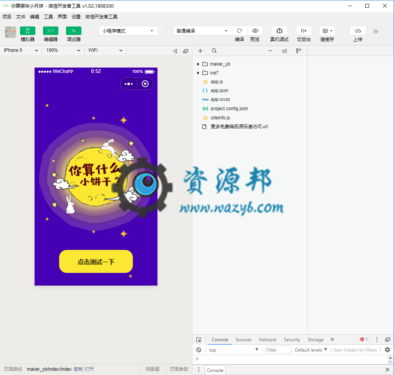394x375 pixels.
Task: Open file tree more options ellipsis
Action: pos(270,51)
